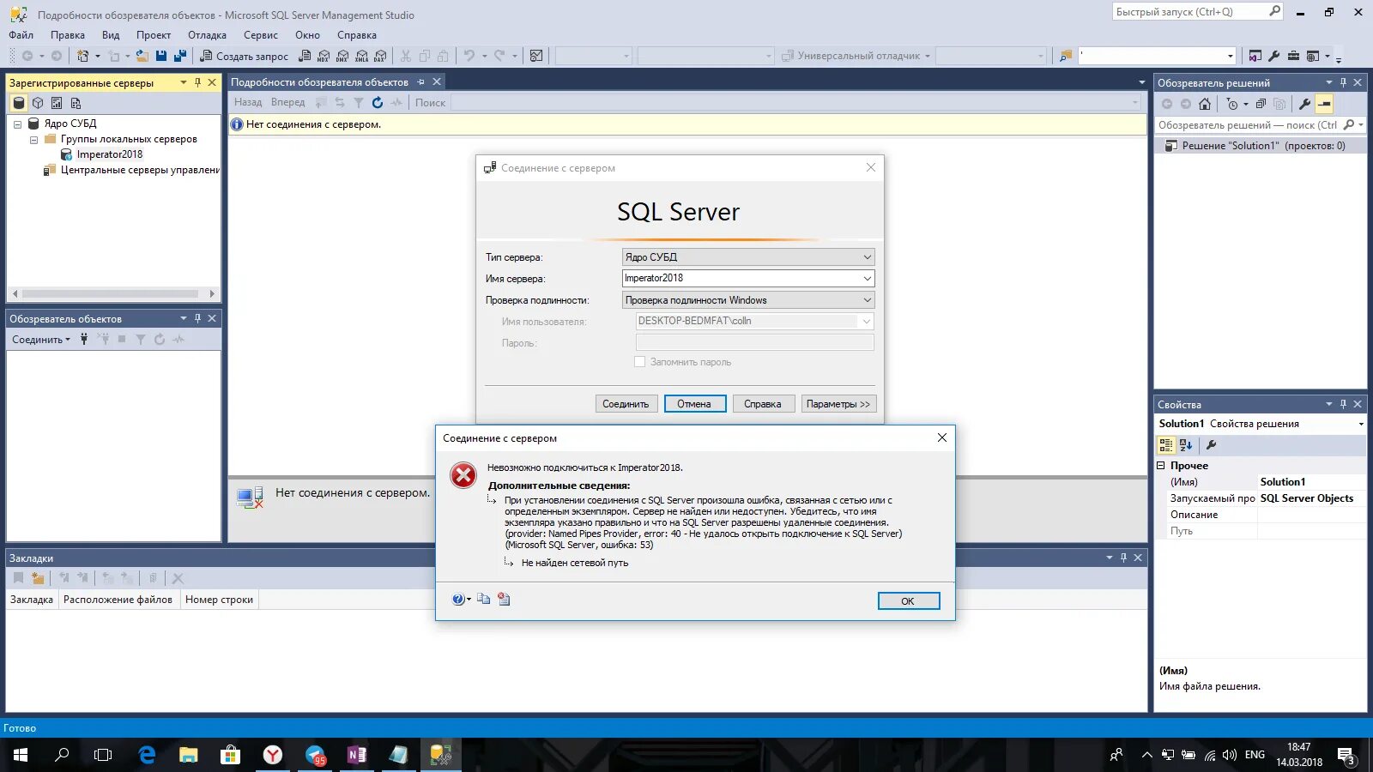Click the Отмена button
The width and height of the screenshot is (1373, 772).
tap(694, 404)
